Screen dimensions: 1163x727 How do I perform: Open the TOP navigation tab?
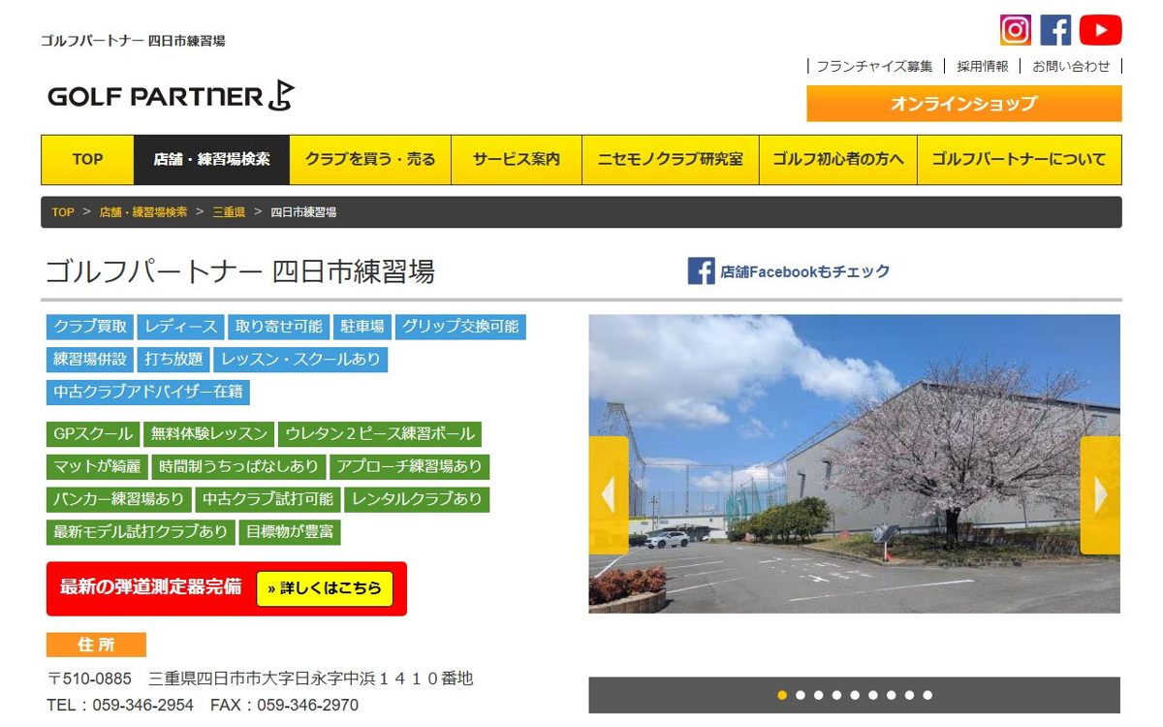click(x=87, y=160)
